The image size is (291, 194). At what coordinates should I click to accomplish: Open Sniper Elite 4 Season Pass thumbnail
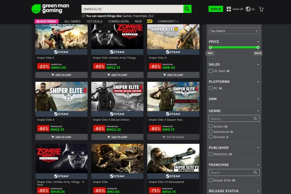click(173, 97)
